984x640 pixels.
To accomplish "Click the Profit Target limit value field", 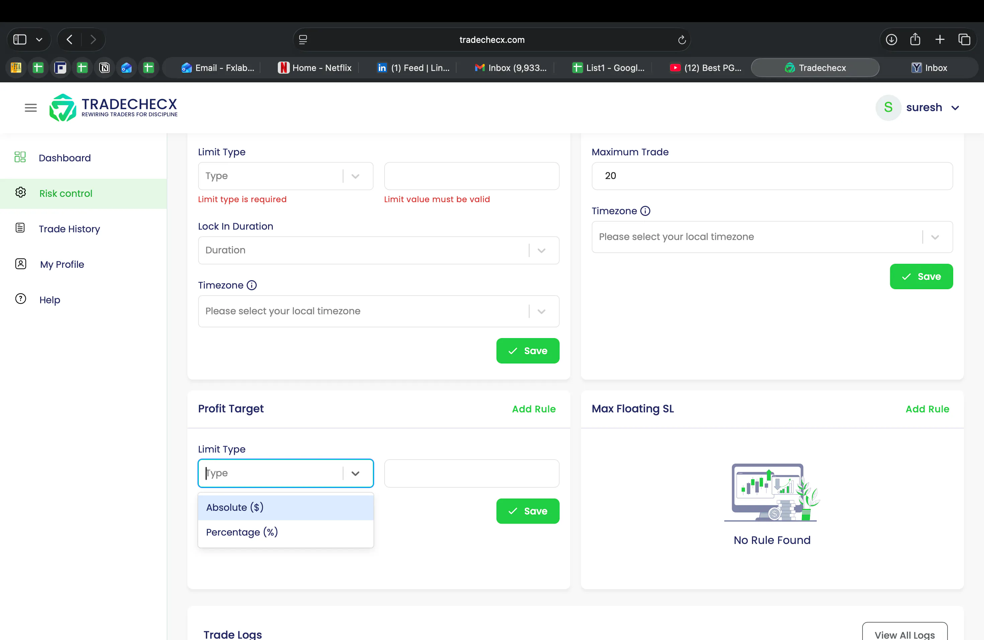I will click(472, 474).
